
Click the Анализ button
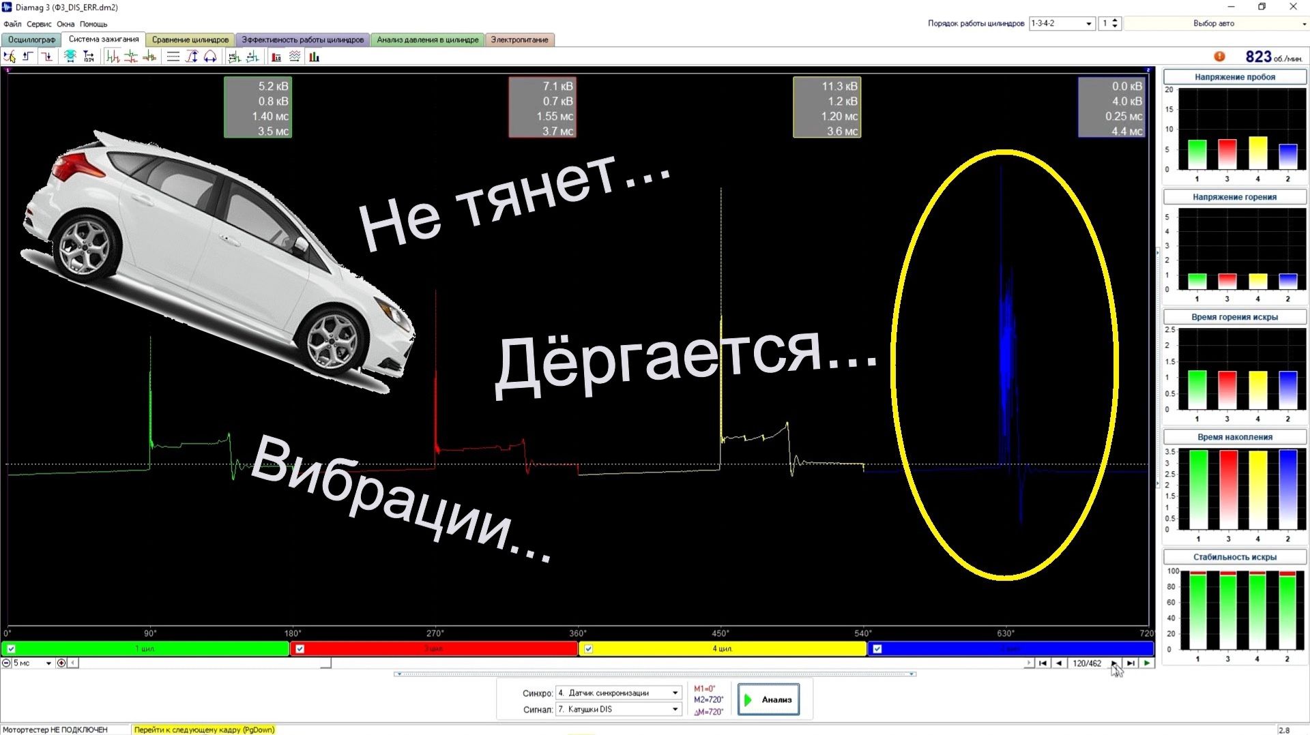point(768,700)
